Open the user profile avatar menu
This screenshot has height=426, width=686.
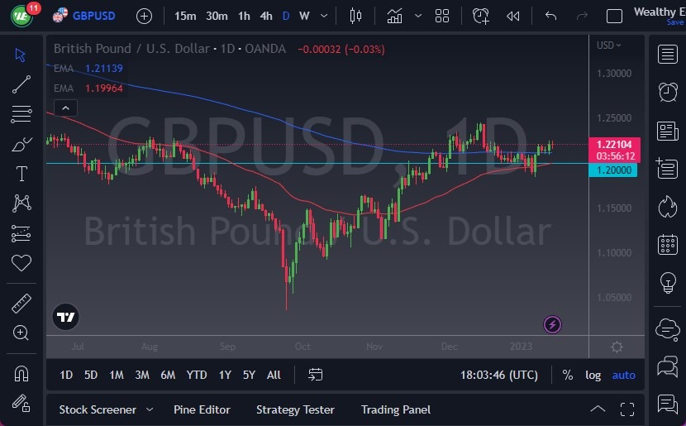[21, 17]
